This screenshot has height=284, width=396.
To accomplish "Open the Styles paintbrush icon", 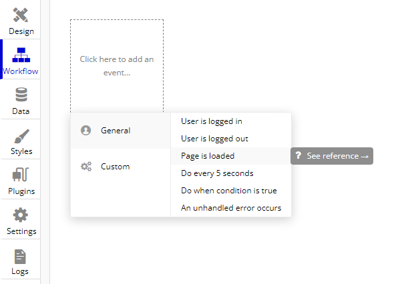I will (x=22, y=136).
